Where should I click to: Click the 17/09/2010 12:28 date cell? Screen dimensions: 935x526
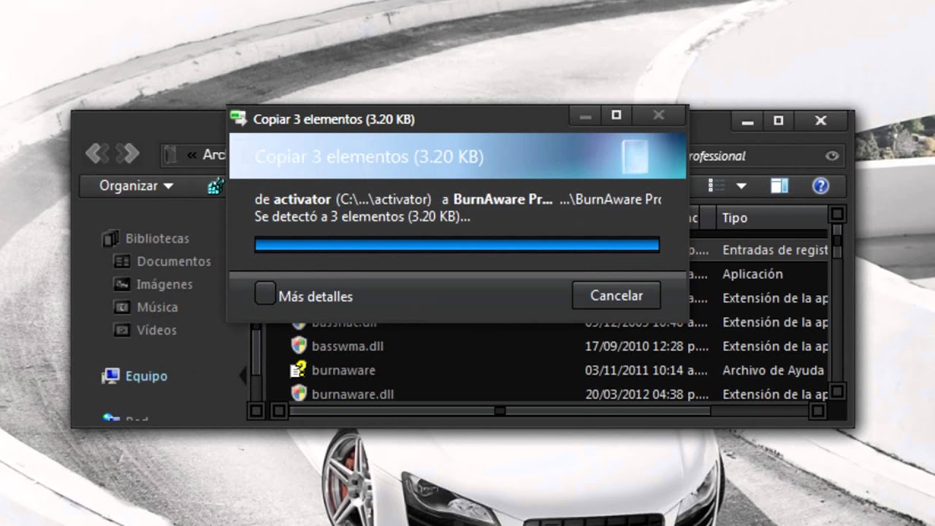646,346
